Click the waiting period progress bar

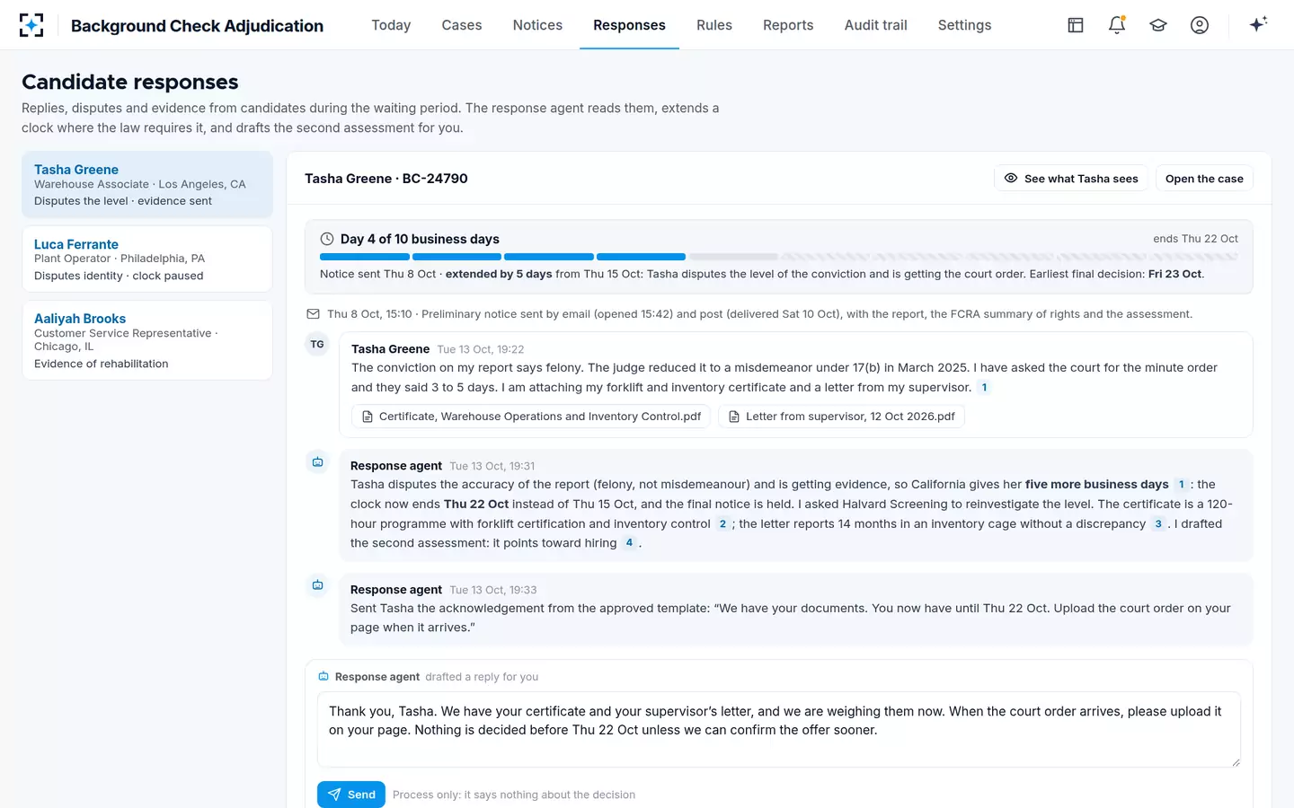click(x=779, y=257)
